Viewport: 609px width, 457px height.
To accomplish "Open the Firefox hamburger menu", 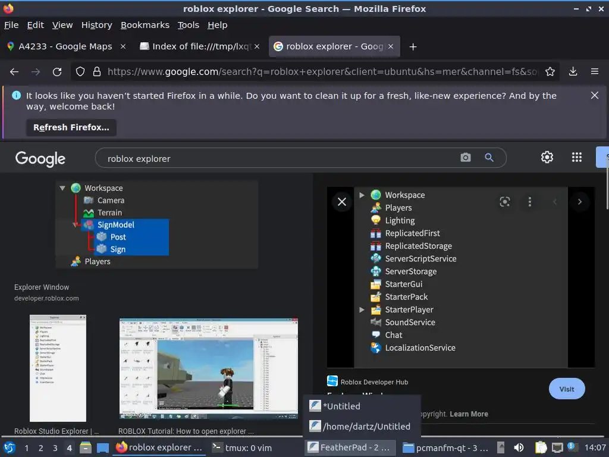I will coord(594,71).
